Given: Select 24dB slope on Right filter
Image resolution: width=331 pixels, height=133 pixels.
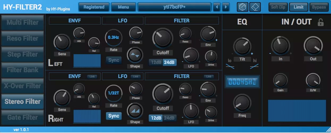Looking at the screenshot, I should coord(169,118).
